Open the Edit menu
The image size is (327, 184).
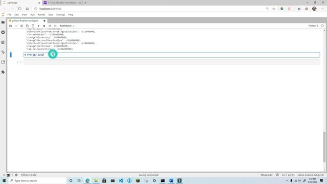[x=16, y=15]
